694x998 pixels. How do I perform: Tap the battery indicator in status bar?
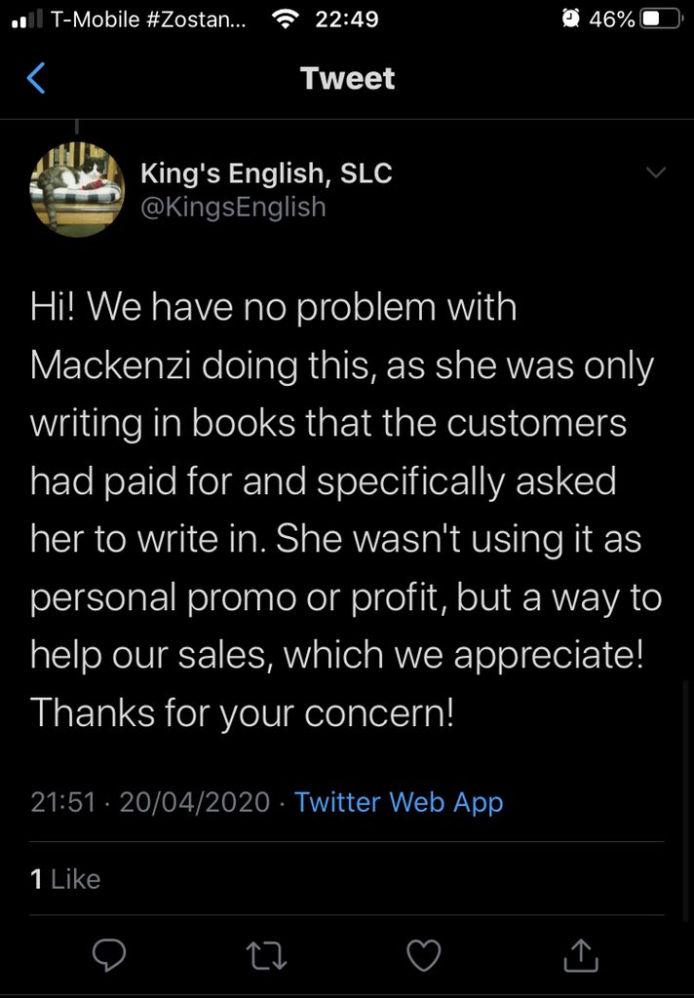tap(660, 19)
